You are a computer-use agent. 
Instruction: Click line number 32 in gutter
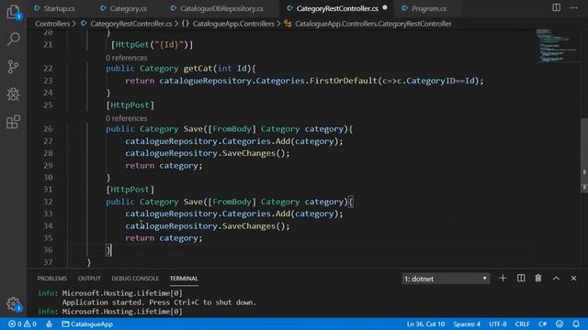48,202
